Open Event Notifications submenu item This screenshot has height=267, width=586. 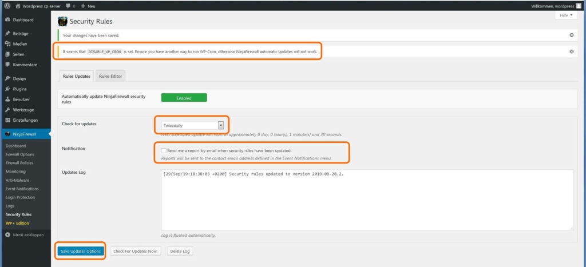(x=22, y=189)
